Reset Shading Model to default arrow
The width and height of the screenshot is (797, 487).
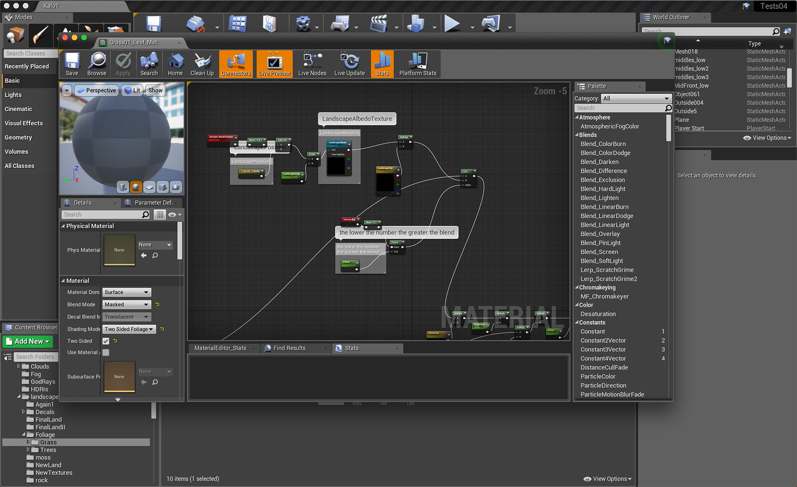(162, 329)
